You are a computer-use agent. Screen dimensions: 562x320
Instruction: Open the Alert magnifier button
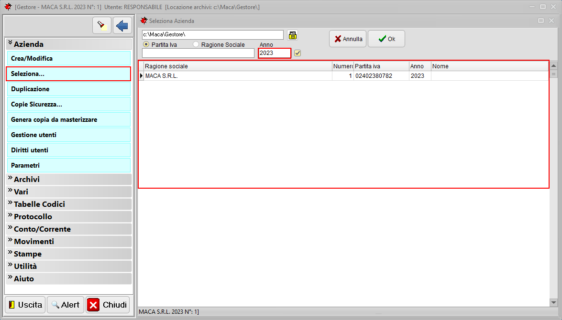(66, 305)
